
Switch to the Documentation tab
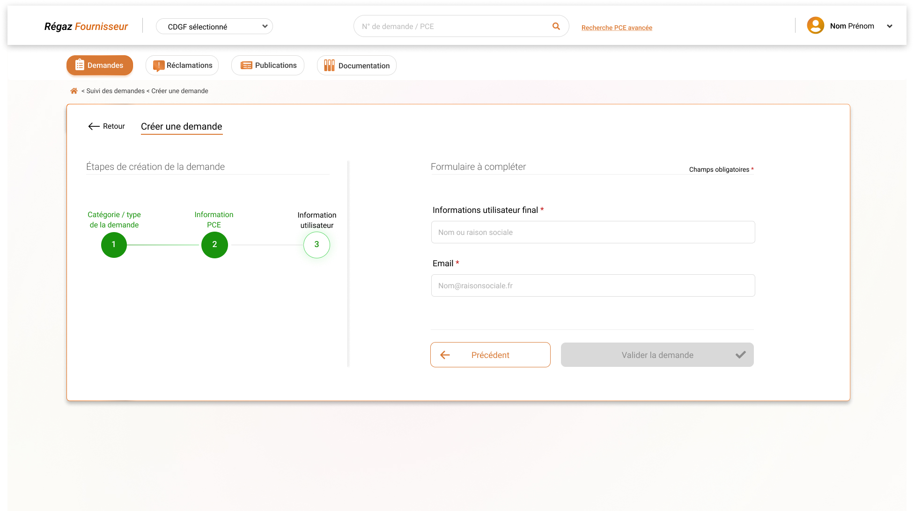point(357,66)
